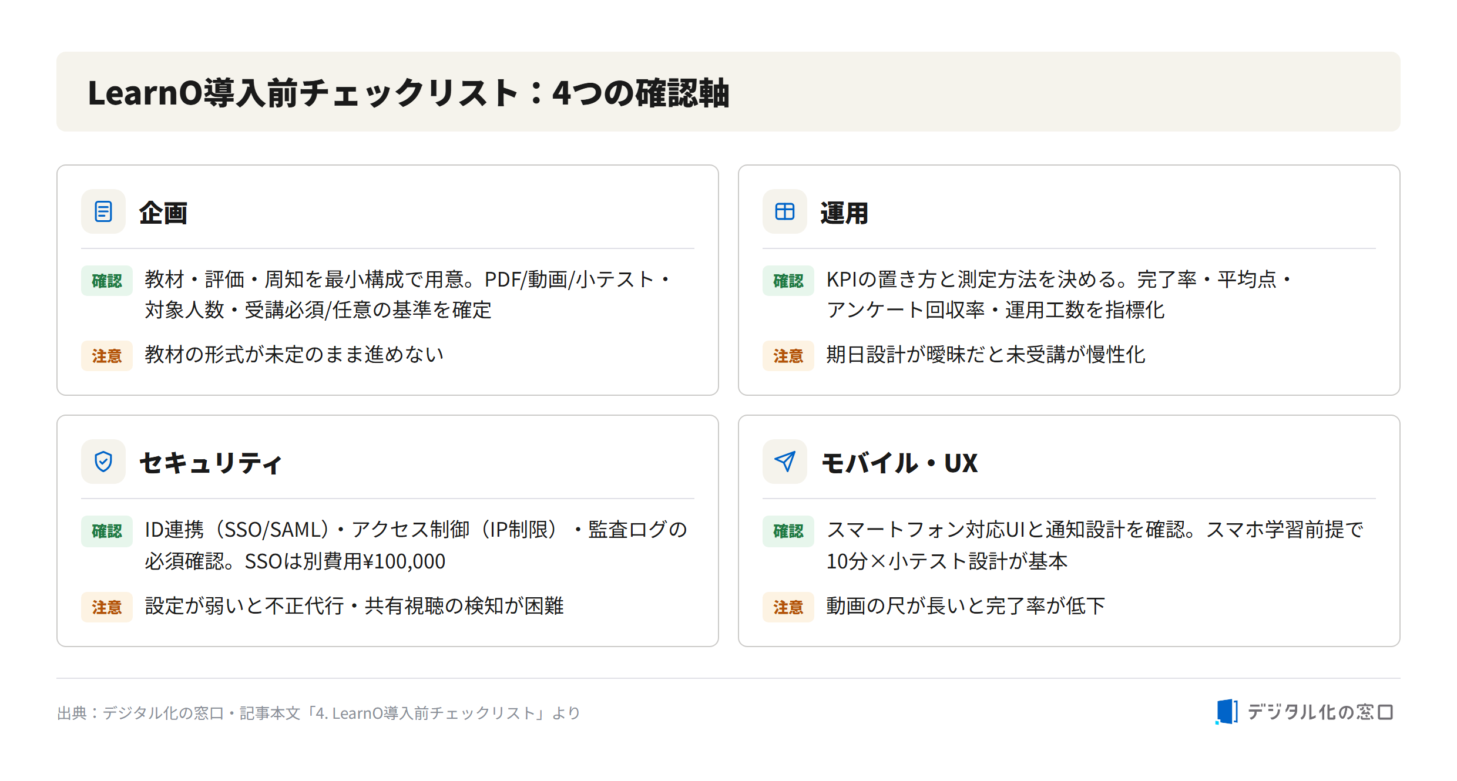Click the 企画 card heading

(x=163, y=213)
